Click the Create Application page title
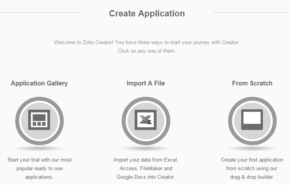This screenshot has height=185, width=290. (x=147, y=13)
